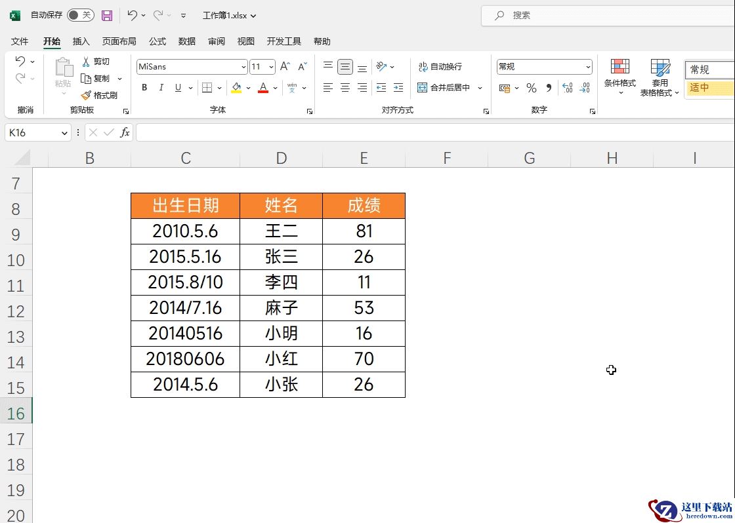Open Conditional Formatting (条件格式)
This screenshot has width=735, height=523.
click(x=619, y=76)
